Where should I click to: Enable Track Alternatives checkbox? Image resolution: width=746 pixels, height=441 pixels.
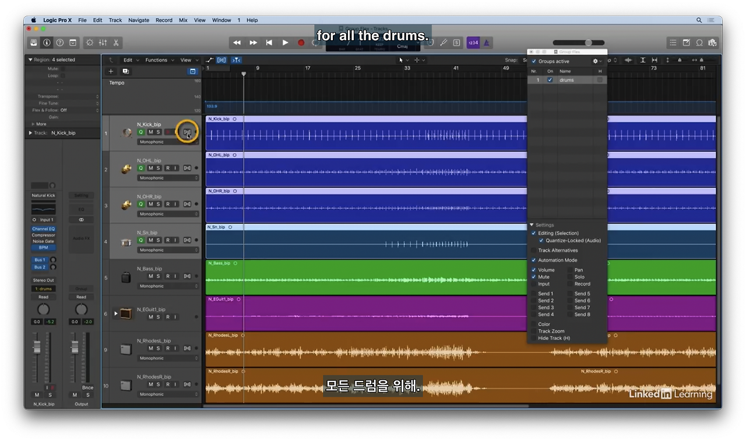coord(533,250)
